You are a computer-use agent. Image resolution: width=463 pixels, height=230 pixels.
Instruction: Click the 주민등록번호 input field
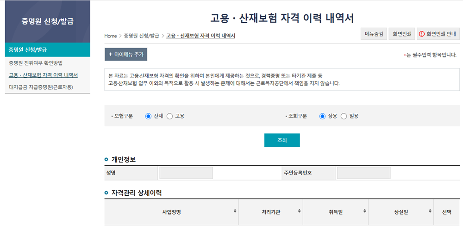[x=364, y=173]
